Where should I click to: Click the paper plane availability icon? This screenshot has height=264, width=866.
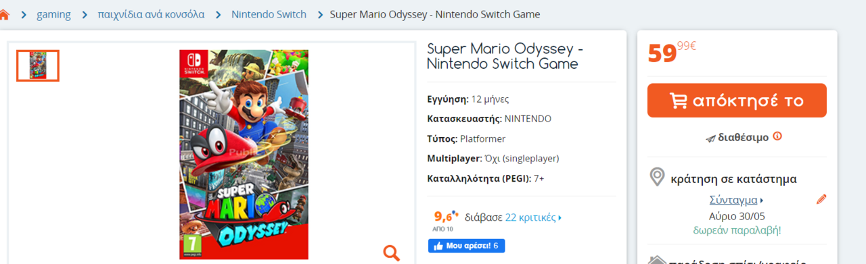point(710,138)
